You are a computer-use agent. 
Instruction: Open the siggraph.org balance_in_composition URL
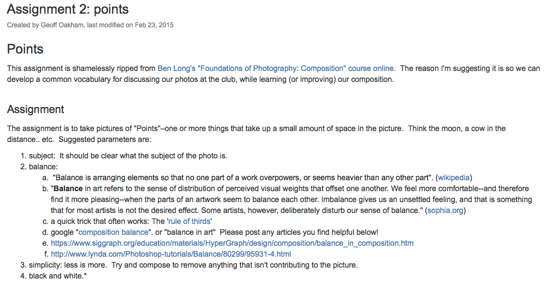pos(232,243)
